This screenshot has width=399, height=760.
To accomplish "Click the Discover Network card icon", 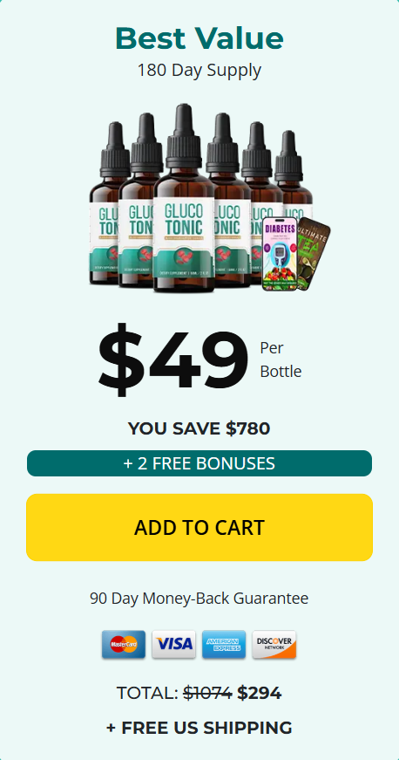I will pyautogui.click(x=274, y=644).
